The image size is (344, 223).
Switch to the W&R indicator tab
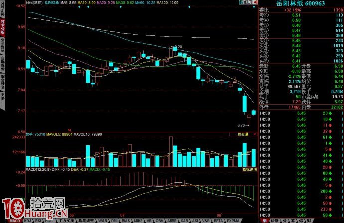pyautogui.click(x=103, y=221)
